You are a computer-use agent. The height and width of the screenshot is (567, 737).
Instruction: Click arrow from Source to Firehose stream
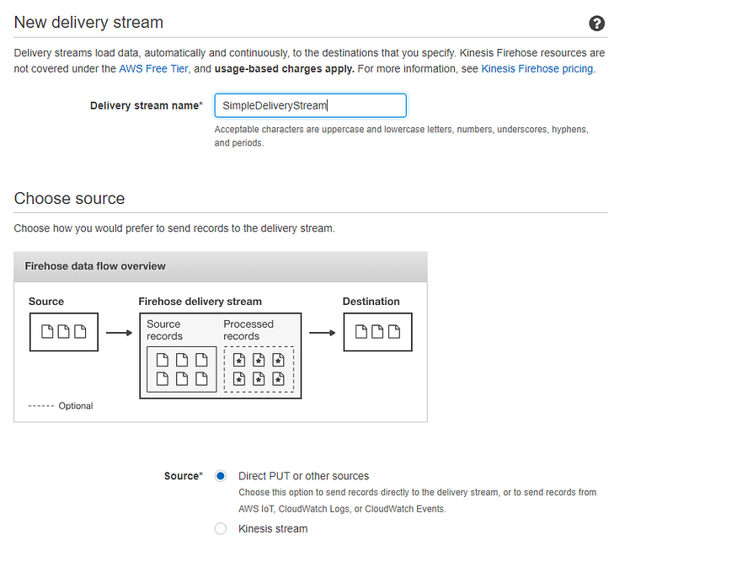tap(120, 333)
